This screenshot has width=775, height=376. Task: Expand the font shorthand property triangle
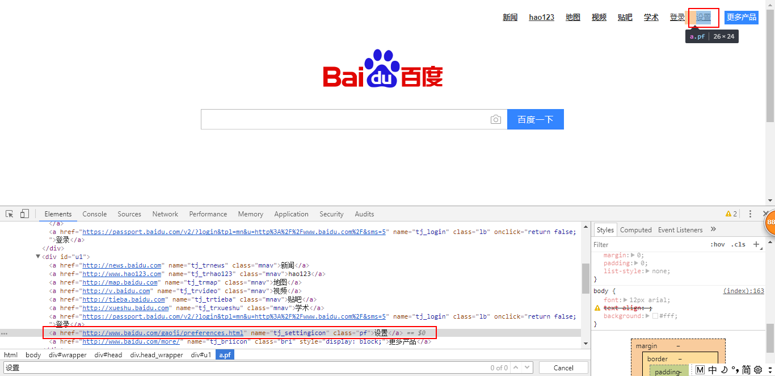[625, 300]
